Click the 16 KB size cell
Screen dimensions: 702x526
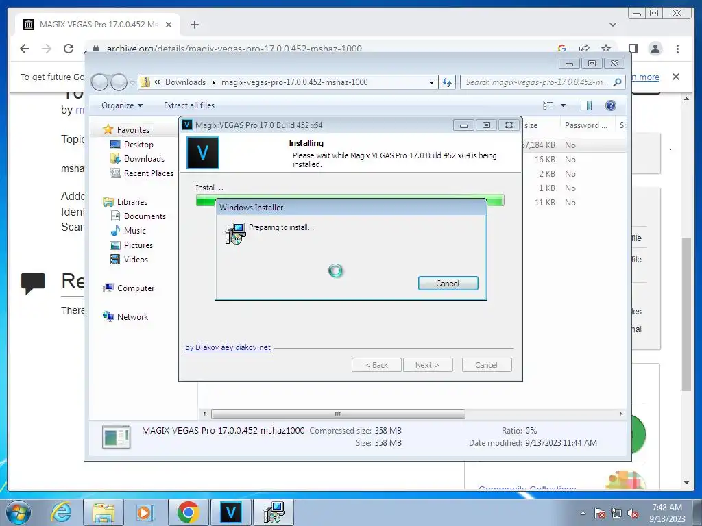pyautogui.click(x=544, y=159)
